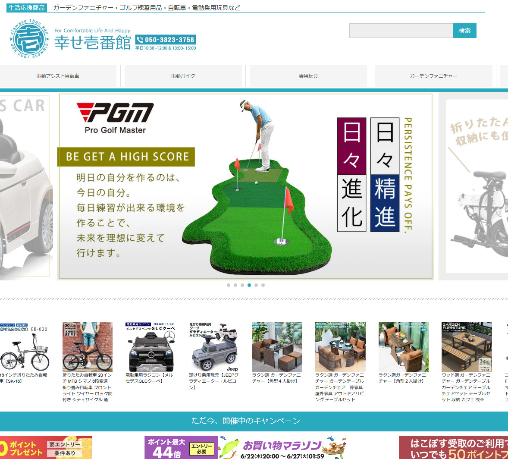This screenshot has height=459, width=508.
Task: Click the ラタン調ガーデンファニチャー 角型2人掛け title link
Action: (x=403, y=378)
